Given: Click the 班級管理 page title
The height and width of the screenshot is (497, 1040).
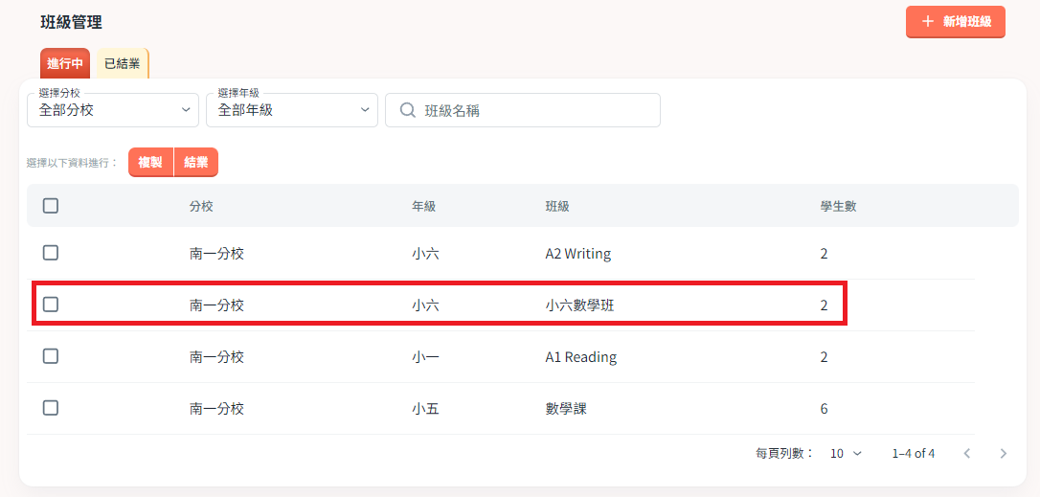Looking at the screenshot, I should tap(71, 23).
